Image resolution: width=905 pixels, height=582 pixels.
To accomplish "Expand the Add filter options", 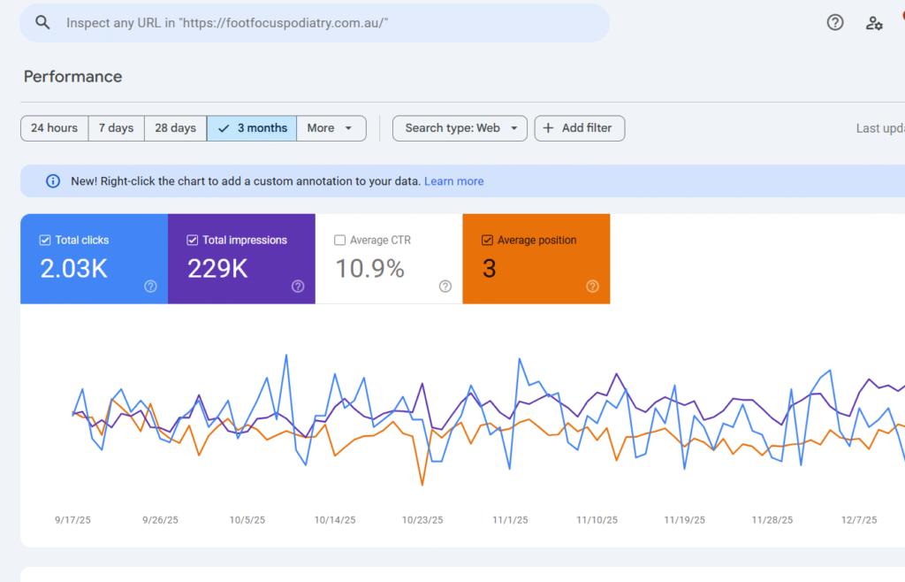I will 579,128.
